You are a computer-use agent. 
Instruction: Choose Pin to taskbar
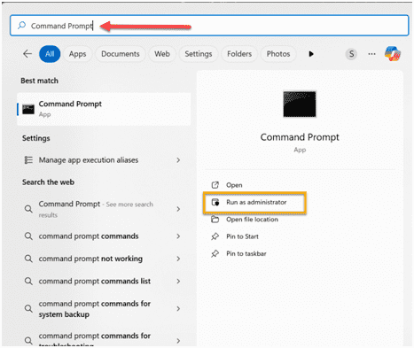(x=246, y=253)
